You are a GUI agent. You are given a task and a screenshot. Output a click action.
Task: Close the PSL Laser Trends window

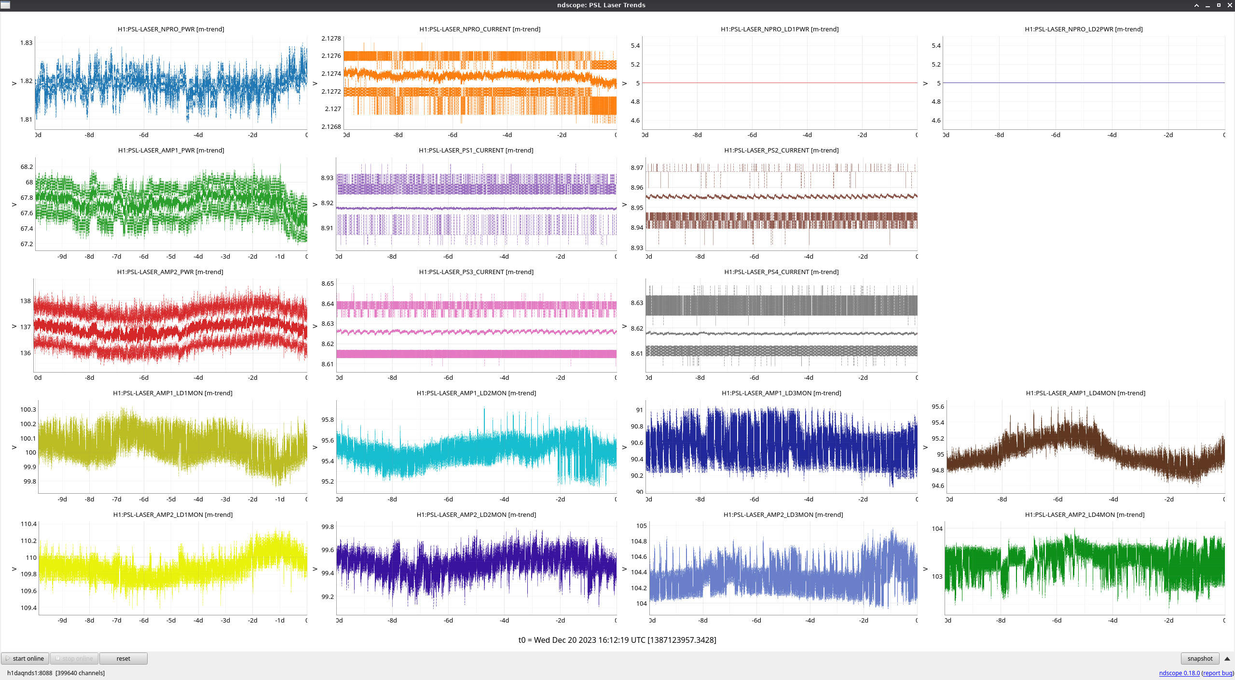tap(1230, 5)
